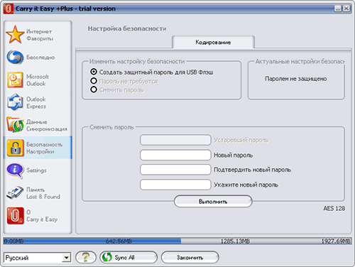355x267 pixels.
Task: Close the Carry it Easy window
Action: (x=346, y=9)
